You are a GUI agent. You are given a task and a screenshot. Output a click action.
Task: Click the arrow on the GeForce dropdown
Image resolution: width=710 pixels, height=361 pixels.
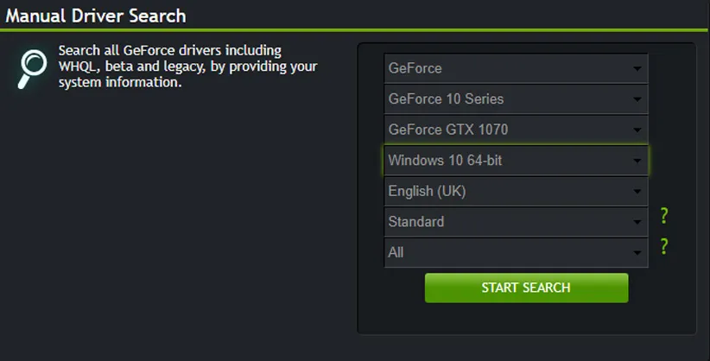pos(637,68)
